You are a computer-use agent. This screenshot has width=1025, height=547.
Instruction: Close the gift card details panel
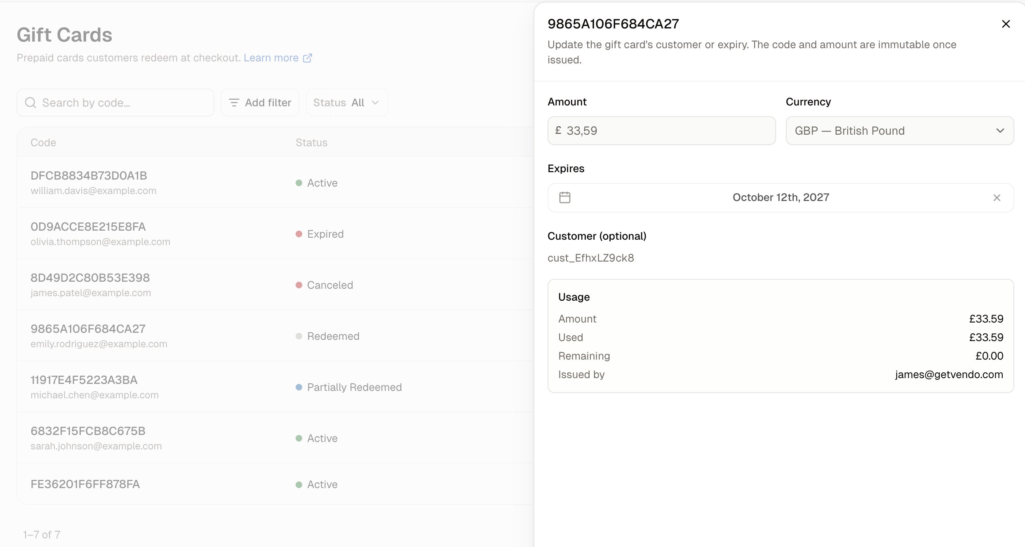coord(1006,24)
